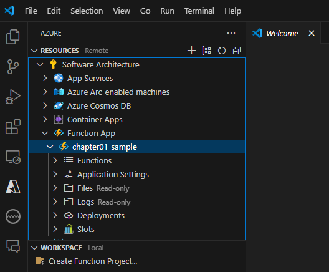Open the Source Control view
The width and height of the screenshot is (329, 272).
click(x=13, y=67)
